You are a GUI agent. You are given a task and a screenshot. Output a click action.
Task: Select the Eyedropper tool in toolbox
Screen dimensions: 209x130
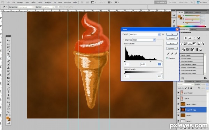pyautogui.click(x=8, y=57)
